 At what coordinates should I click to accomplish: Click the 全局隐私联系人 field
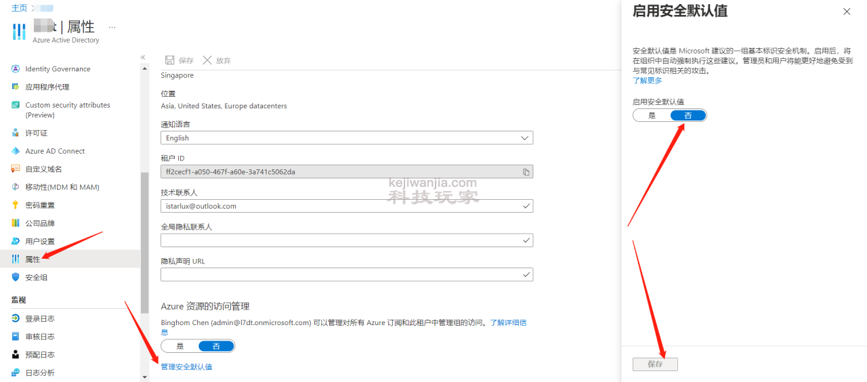(x=347, y=240)
